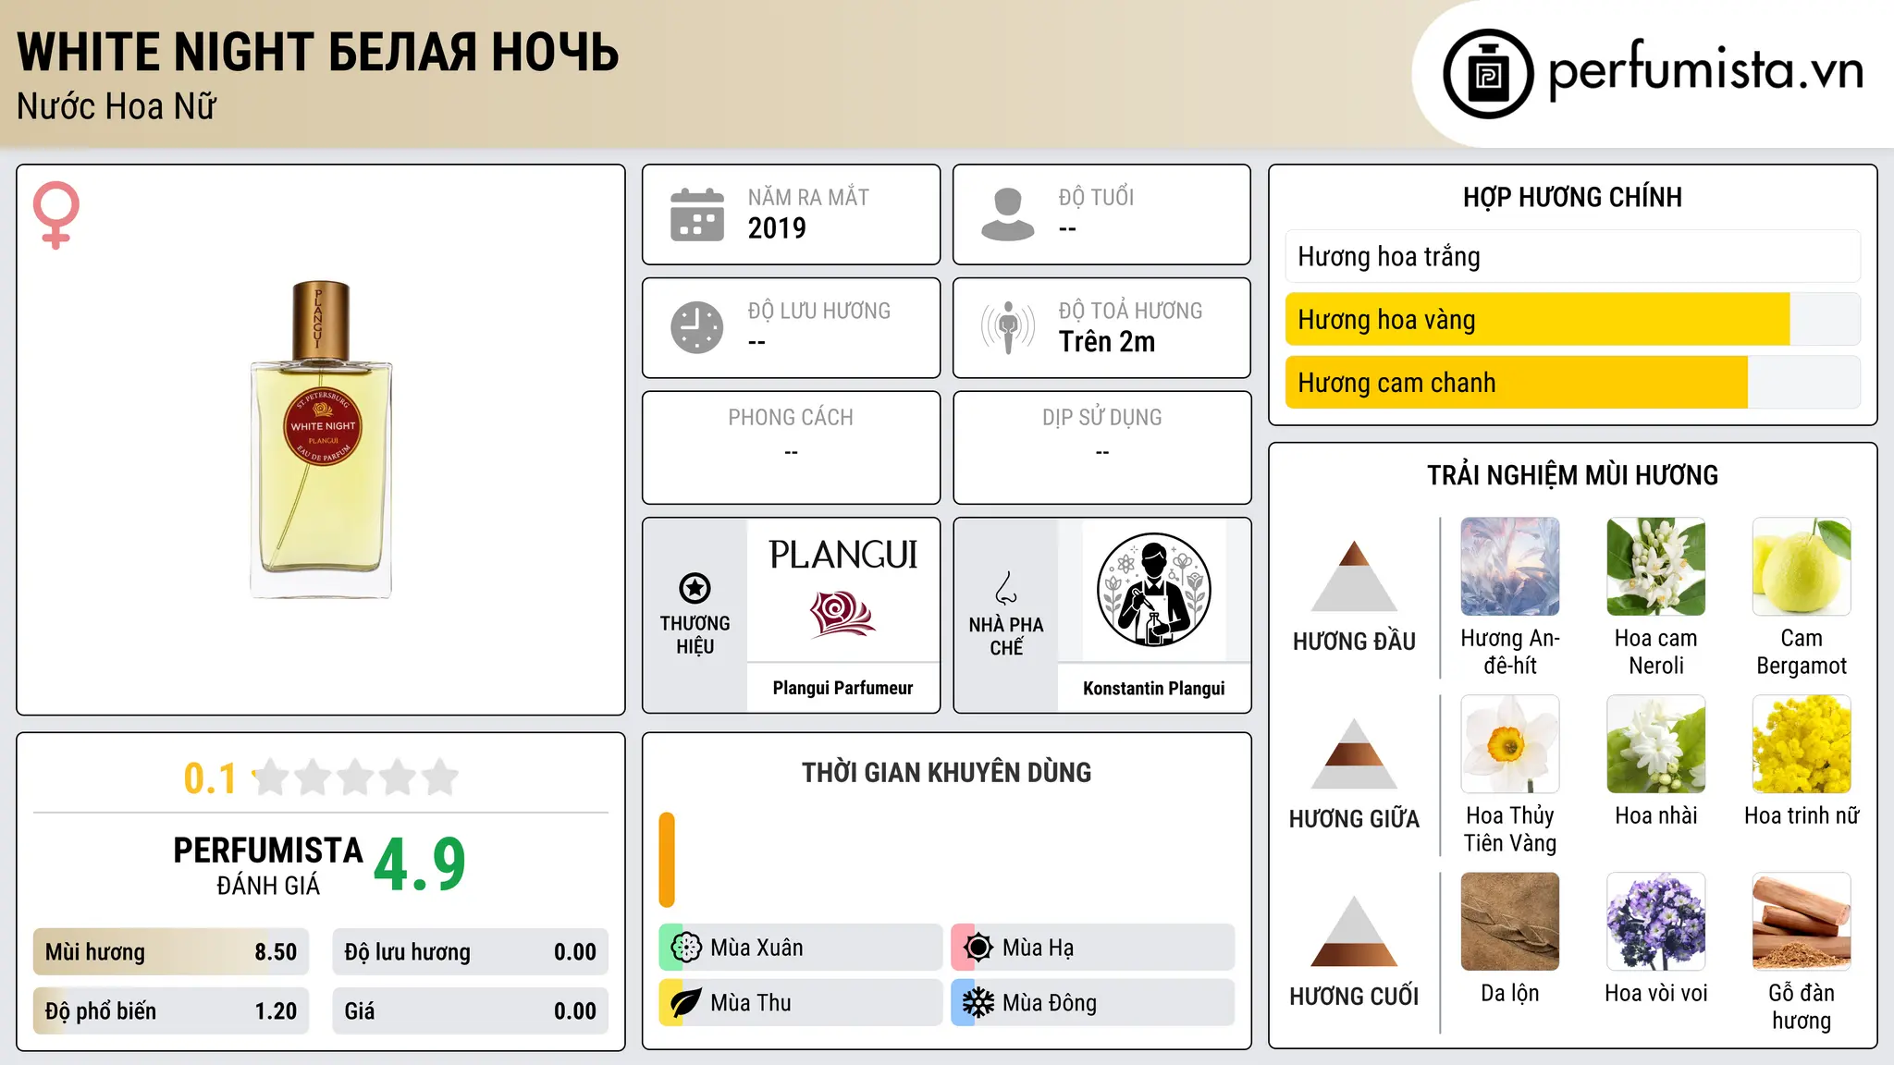Click the Phong Cách style card

tap(792, 447)
